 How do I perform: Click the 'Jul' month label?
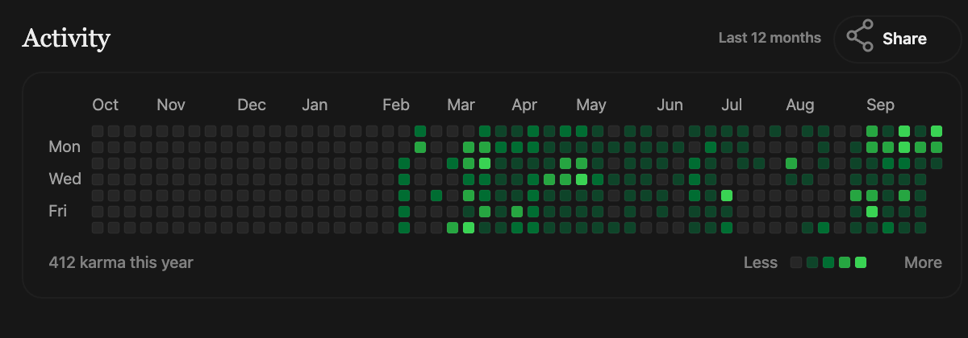pos(732,105)
